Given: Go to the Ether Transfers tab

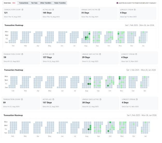Looking at the screenshot, I should tap(46, 3).
